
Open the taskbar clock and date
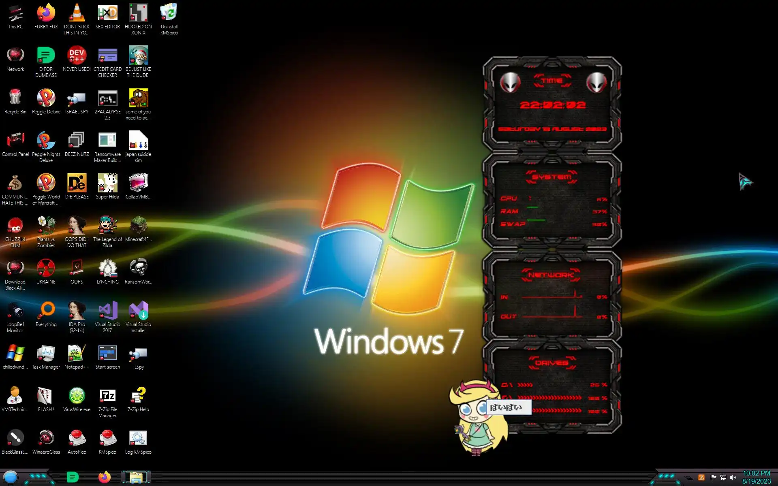pyautogui.click(x=756, y=477)
